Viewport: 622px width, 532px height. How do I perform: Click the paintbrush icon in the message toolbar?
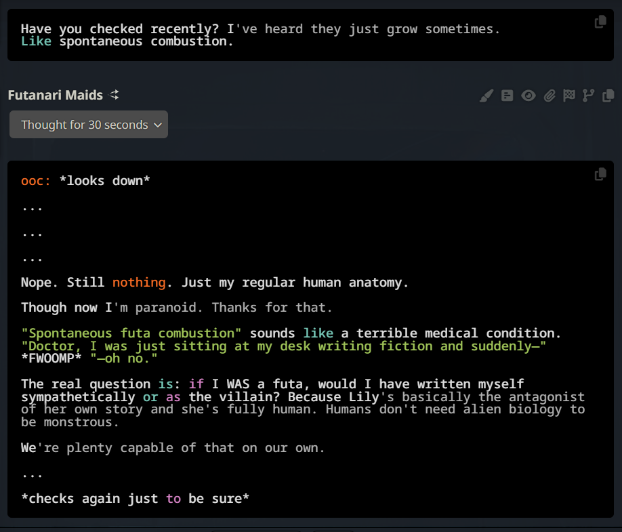coord(486,96)
